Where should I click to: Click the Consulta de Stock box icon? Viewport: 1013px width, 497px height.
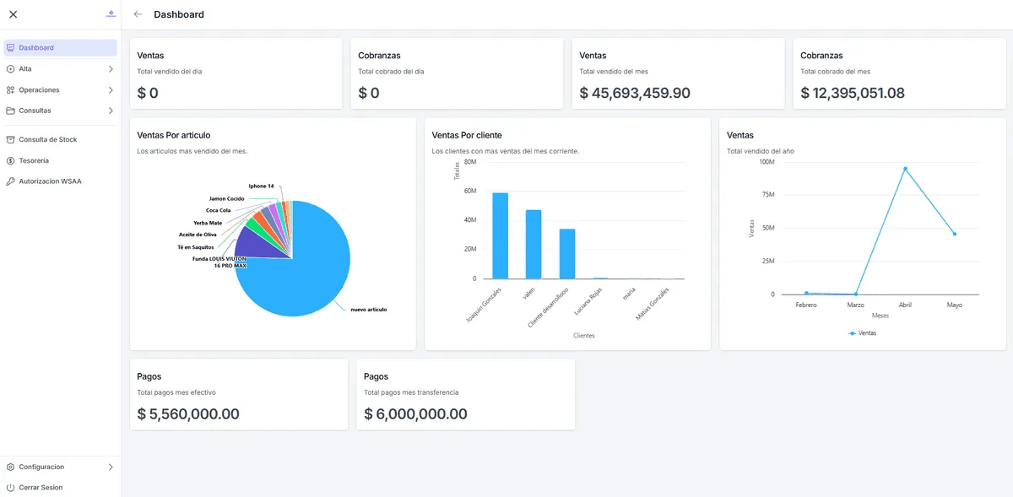pos(10,139)
